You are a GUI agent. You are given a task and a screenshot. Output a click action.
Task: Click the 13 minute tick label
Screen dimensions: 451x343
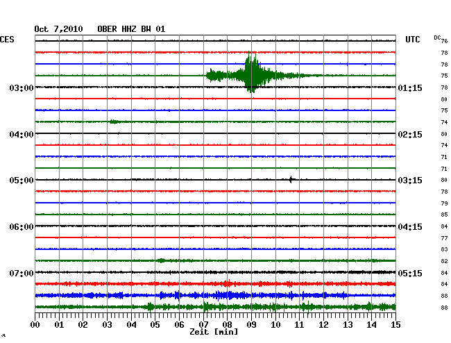348,324
